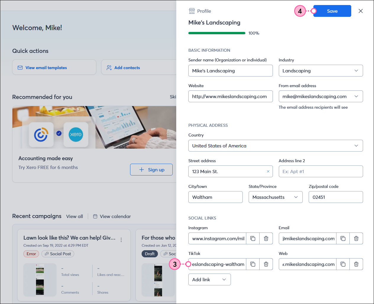
Task: Edit the Email social link field
Action: click(x=308, y=238)
